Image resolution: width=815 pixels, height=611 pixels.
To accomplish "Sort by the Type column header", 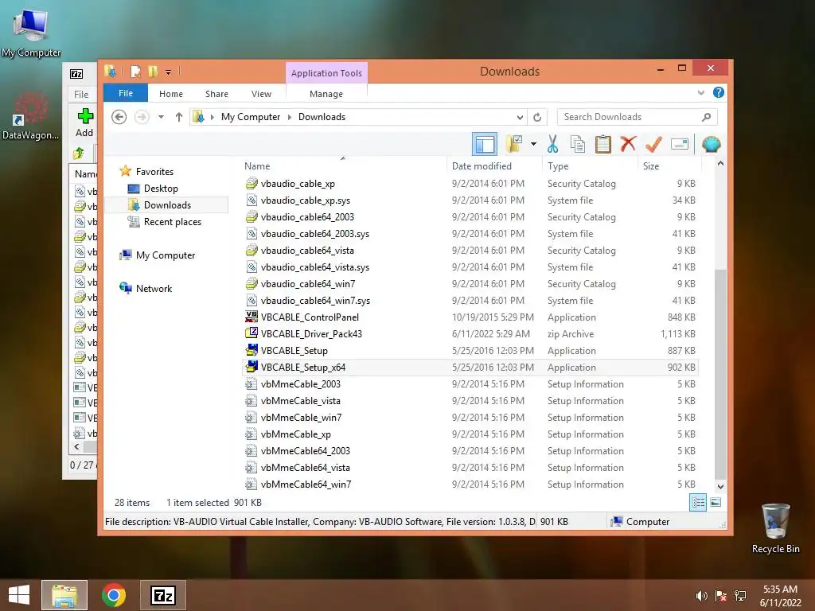I will (590, 165).
